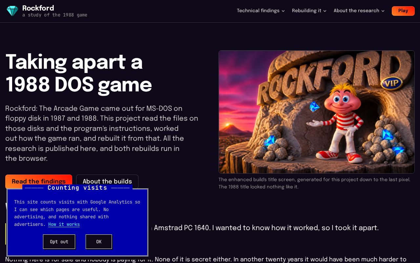Click the About the builds button
This screenshot has height=263, width=420.
(107, 181)
